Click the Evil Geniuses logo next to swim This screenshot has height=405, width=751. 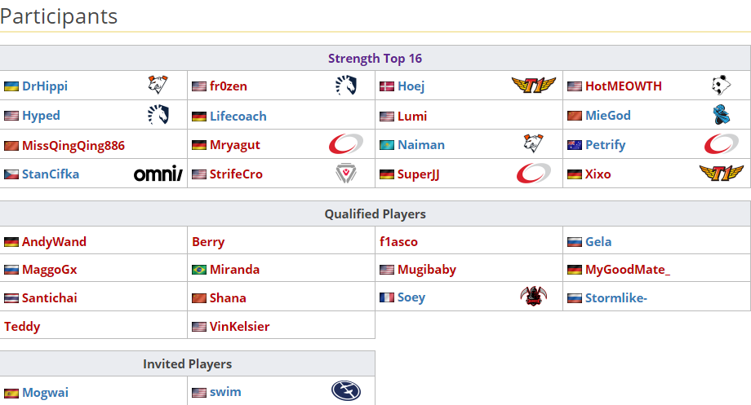pyautogui.click(x=345, y=392)
